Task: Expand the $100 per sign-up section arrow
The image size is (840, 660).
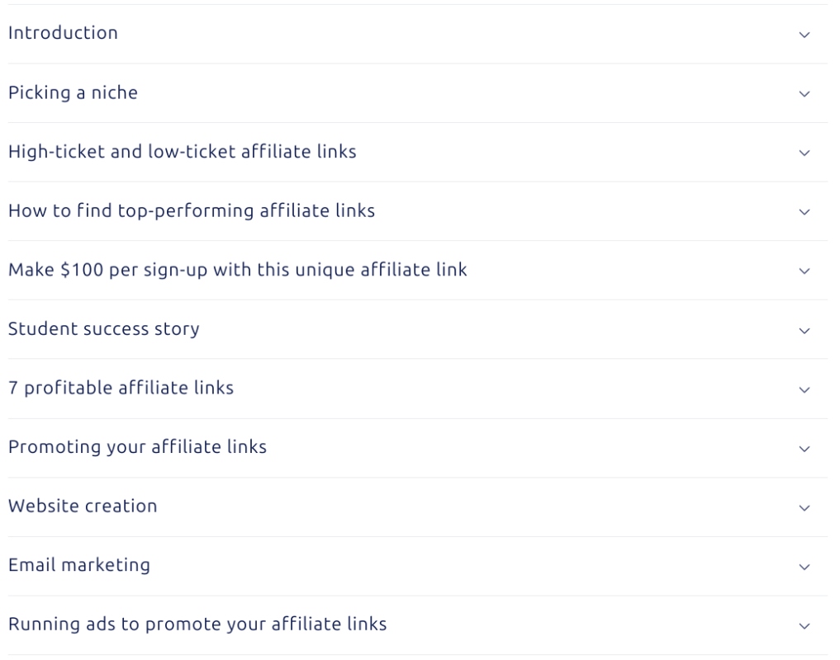Action: [x=804, y=271]
